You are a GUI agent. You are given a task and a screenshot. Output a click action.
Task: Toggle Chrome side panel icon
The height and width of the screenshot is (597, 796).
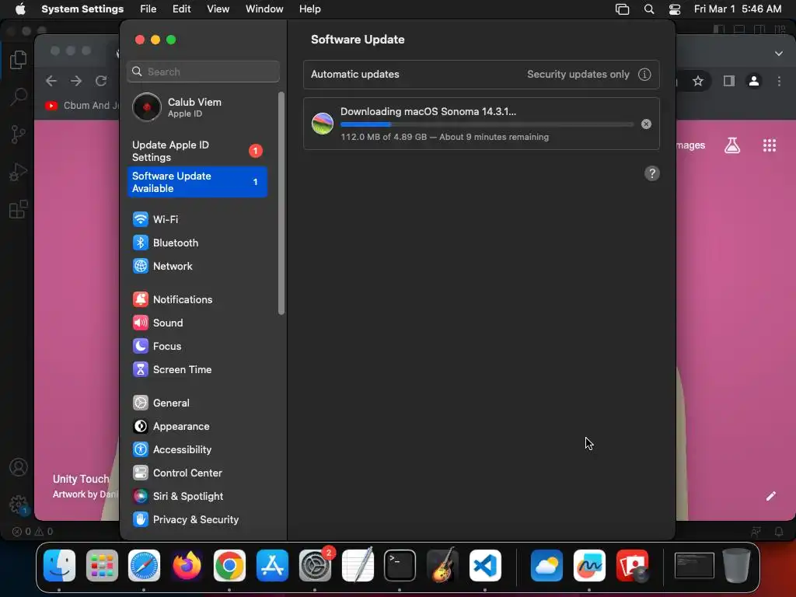729,81
